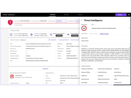Click the Deep Visibility magnifier icon

[51, 34]
